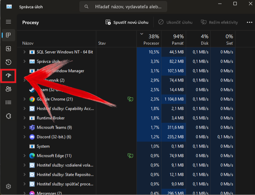The height and width of the screenshot is (195, 255).
Task: Select the Processes sidebar icon
Action: click(8, 35)
